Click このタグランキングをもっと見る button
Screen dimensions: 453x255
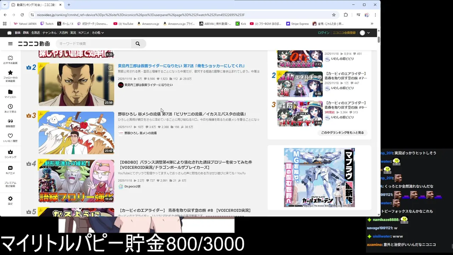(x=342, y=132)
